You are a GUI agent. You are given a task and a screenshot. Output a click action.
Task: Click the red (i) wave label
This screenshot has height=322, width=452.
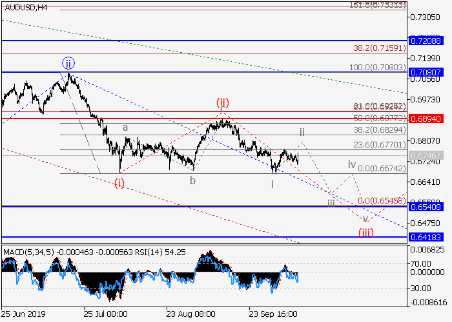[x=119, y=183]
